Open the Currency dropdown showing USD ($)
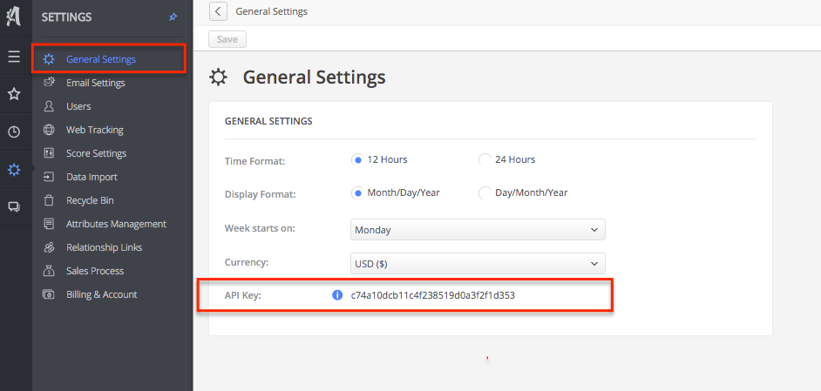The height and width of the screenshot is (391, 821). pos(478,263)
